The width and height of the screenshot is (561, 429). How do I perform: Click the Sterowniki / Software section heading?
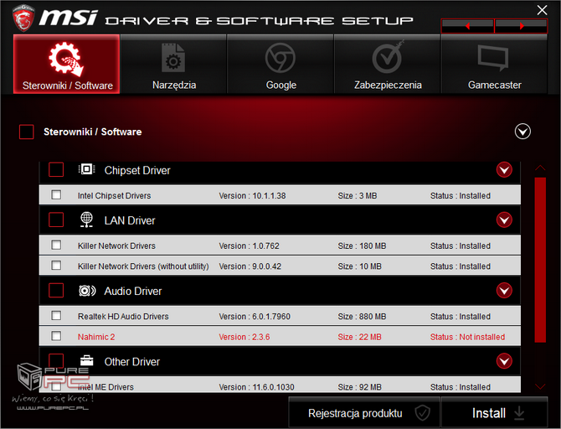pyautogui.click(x=92, y=132)
